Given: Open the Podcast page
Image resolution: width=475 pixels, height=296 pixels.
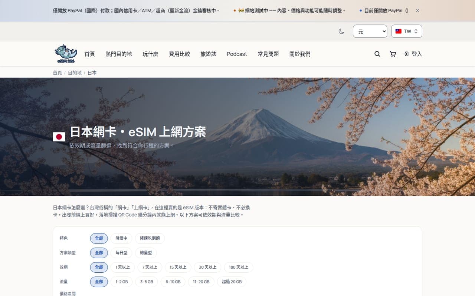Looking at the screenshot, I should (x=237, y=54).
